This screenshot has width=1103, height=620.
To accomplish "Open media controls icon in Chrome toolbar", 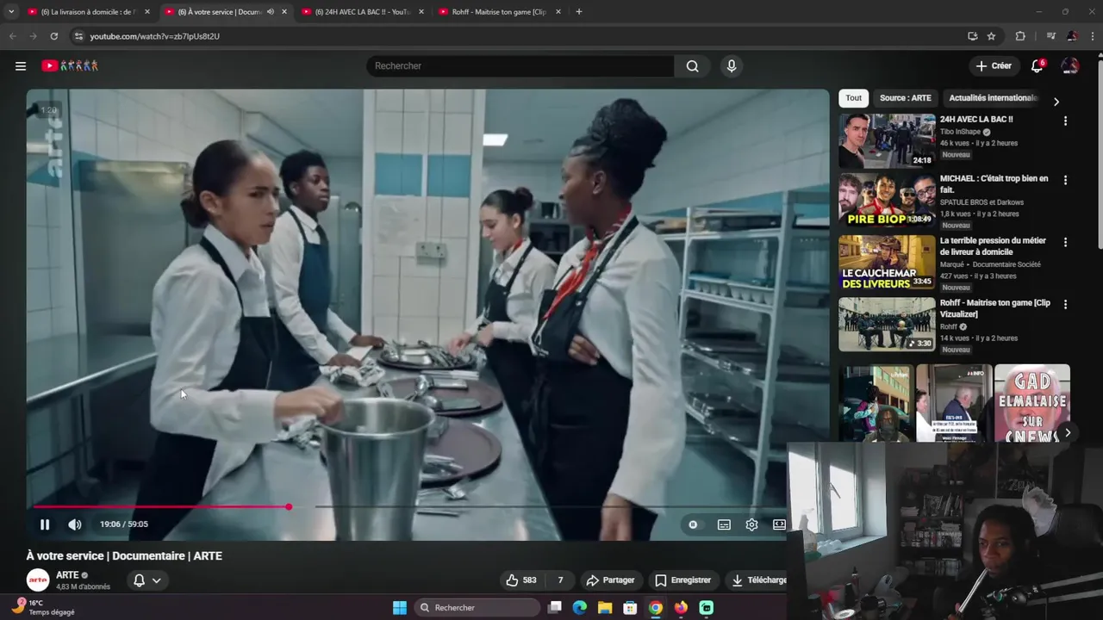I will tap(1050, 36).
